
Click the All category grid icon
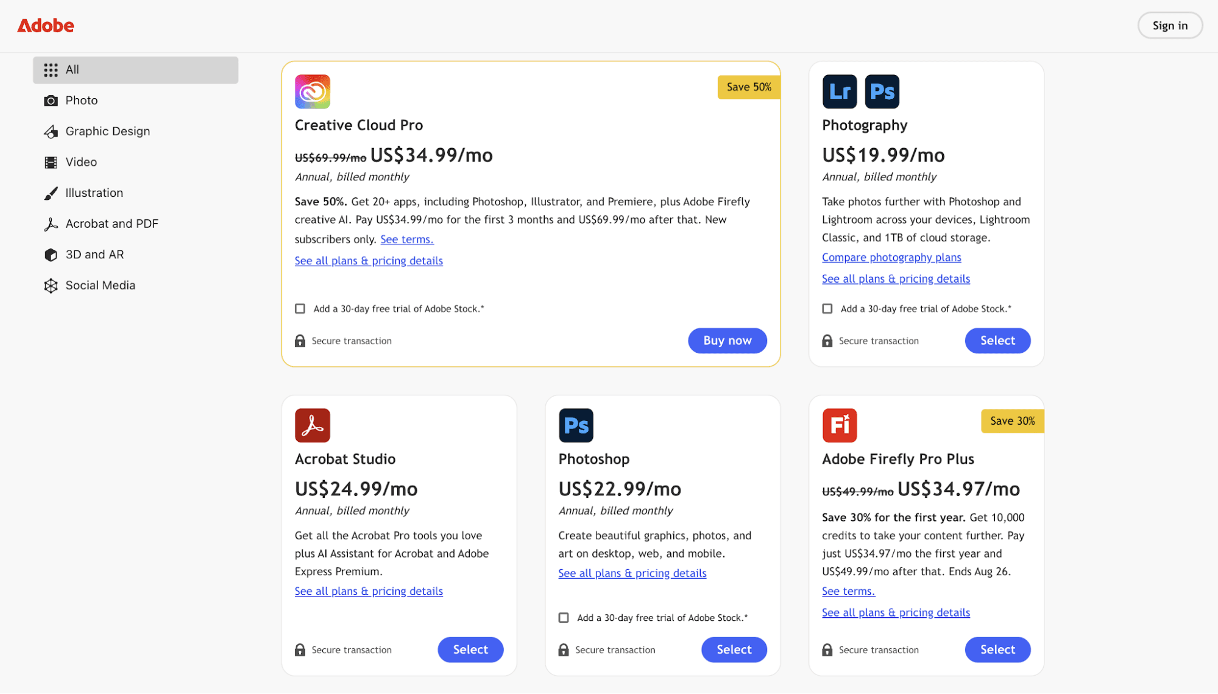[x=51, y=70]
